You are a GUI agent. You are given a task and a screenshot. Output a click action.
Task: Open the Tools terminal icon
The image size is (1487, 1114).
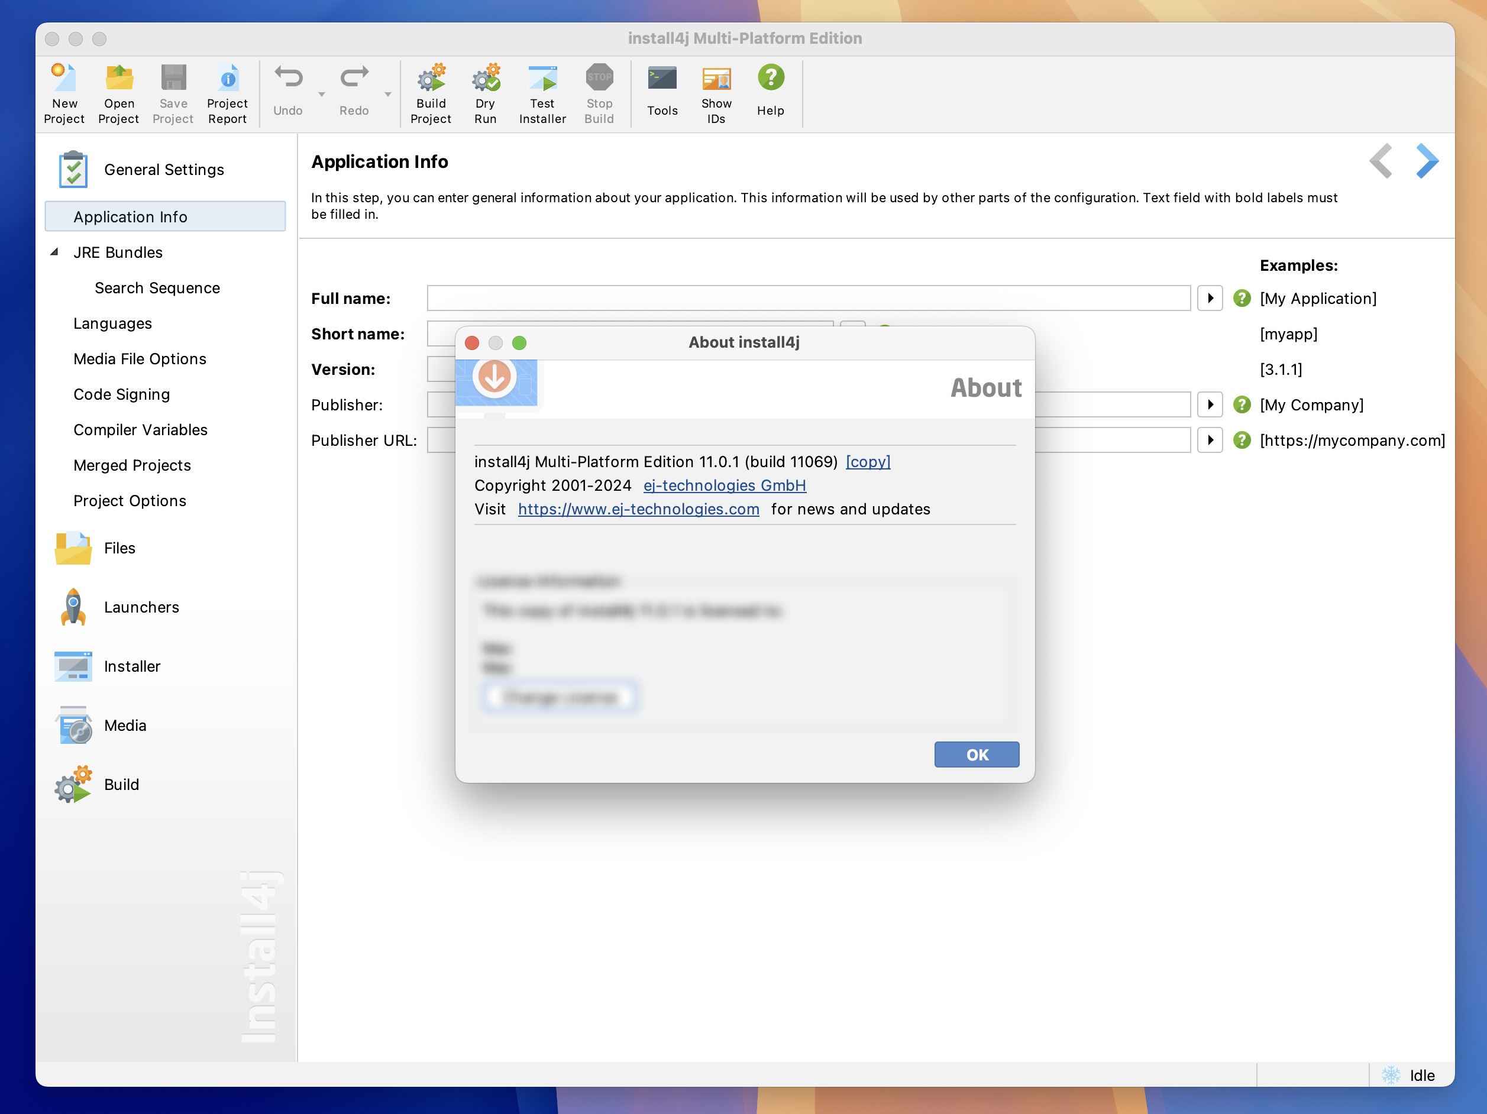point(662,79)
